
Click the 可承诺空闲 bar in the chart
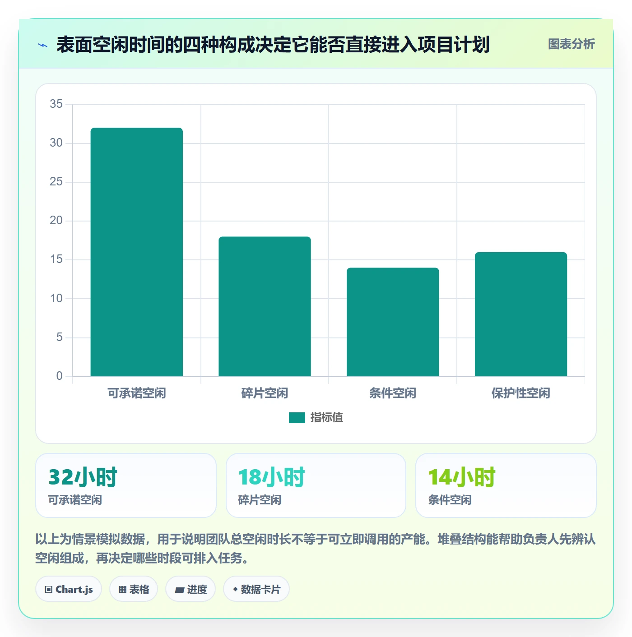(137, 252)
